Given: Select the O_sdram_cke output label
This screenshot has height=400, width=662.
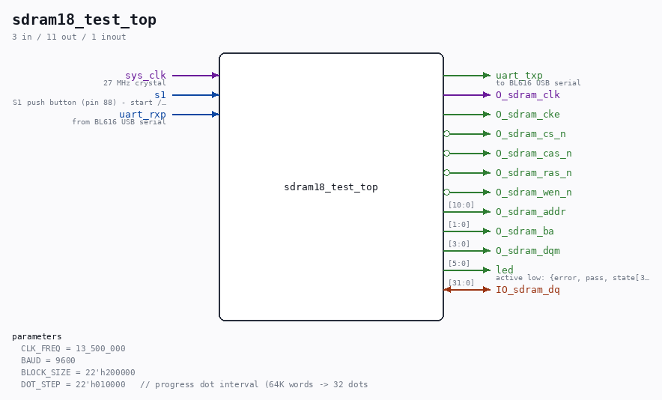Looking at the screenshot, I should pyautogui.click(x=528, y=114).
